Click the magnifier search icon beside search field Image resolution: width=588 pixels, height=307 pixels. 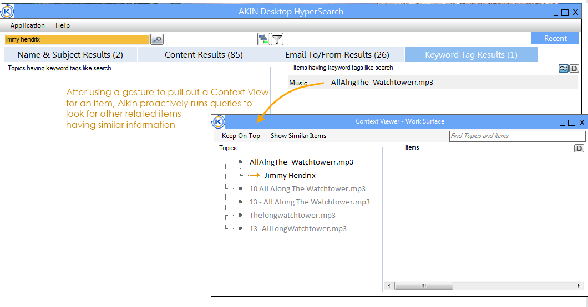pyautogui.click(x=157, y=39)
